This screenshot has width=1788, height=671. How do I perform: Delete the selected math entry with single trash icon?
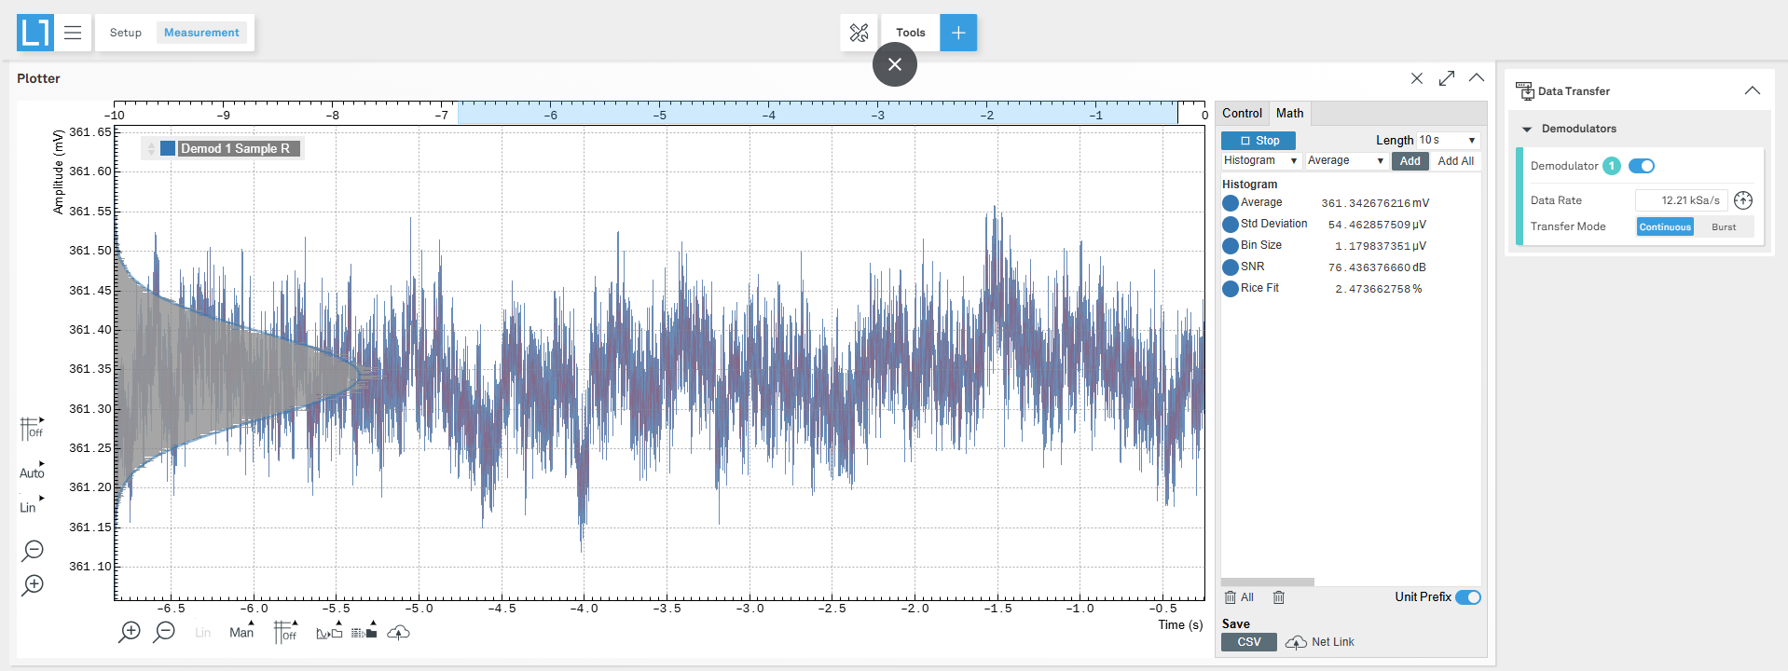[1279, 597]
